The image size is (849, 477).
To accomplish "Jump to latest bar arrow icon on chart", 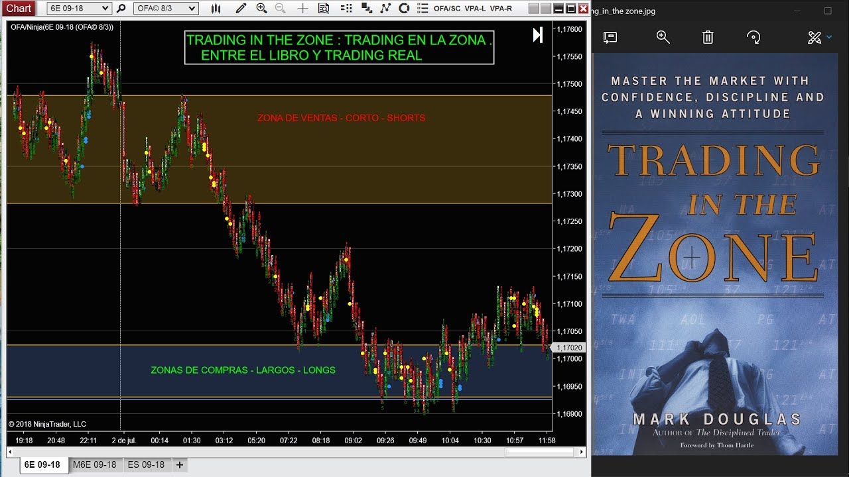I will pyautogui.click(x=538, y=35).
